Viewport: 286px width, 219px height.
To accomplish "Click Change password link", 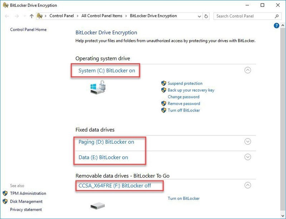I will (x=183, y=97).
